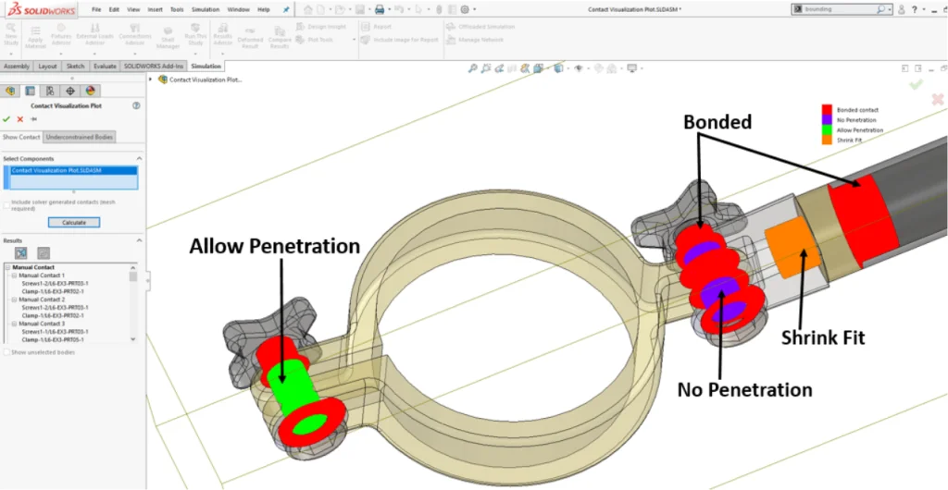Collapse Manual Contact 3 node
This screenshot has width=948, height=490.
point(14,325)
